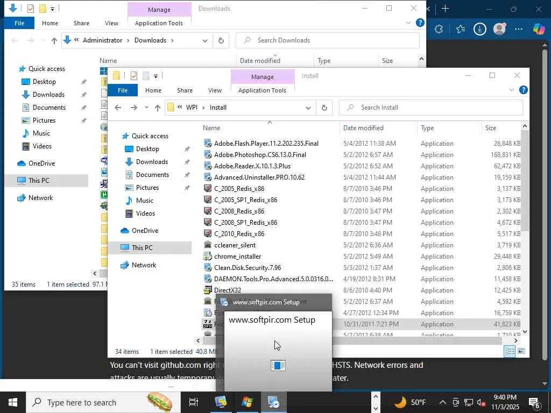Screen dimensions: 551x413
Task: Click WPI in the Install address breadcrumb
Action: 192,108
